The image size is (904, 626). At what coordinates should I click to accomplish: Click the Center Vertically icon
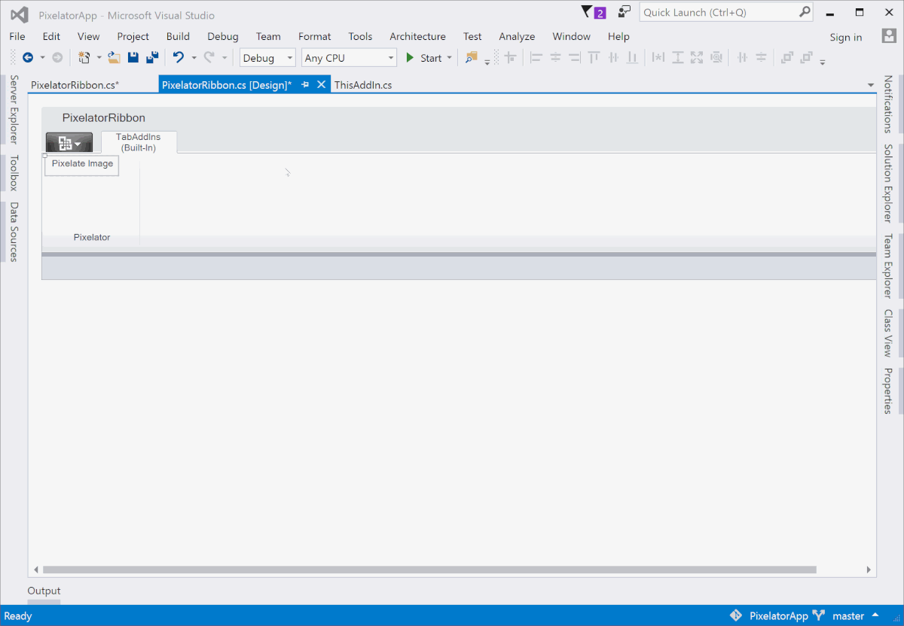762,58
